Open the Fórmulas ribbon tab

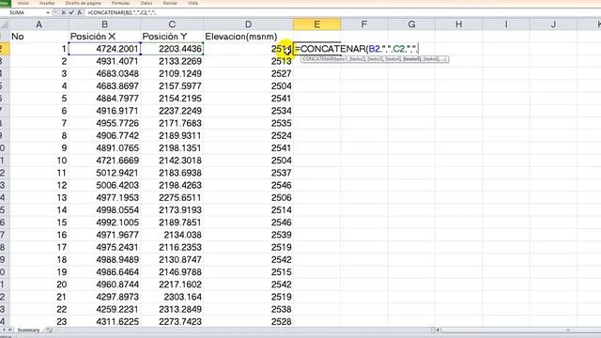coord(121,3)
